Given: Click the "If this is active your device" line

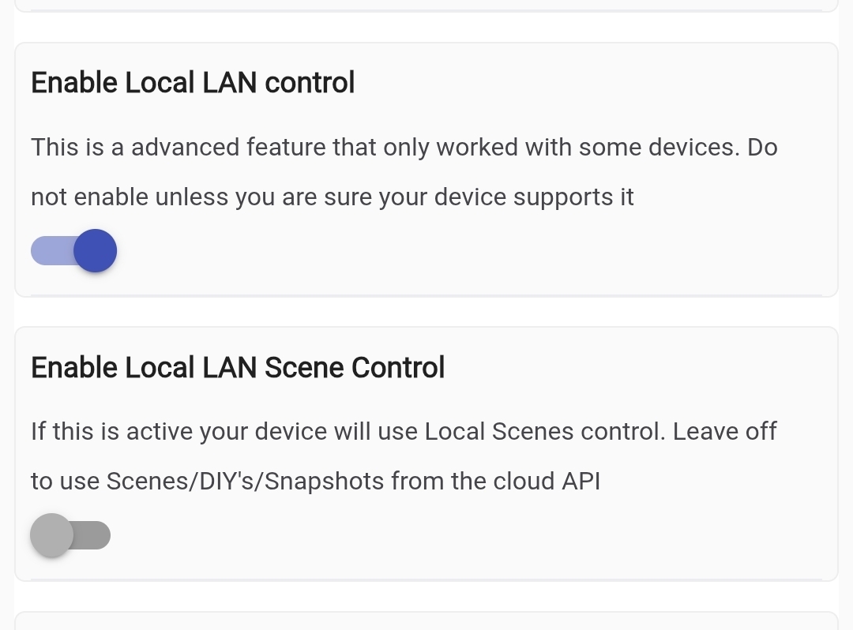Looking at the screenshot, I should click(404, 432).
